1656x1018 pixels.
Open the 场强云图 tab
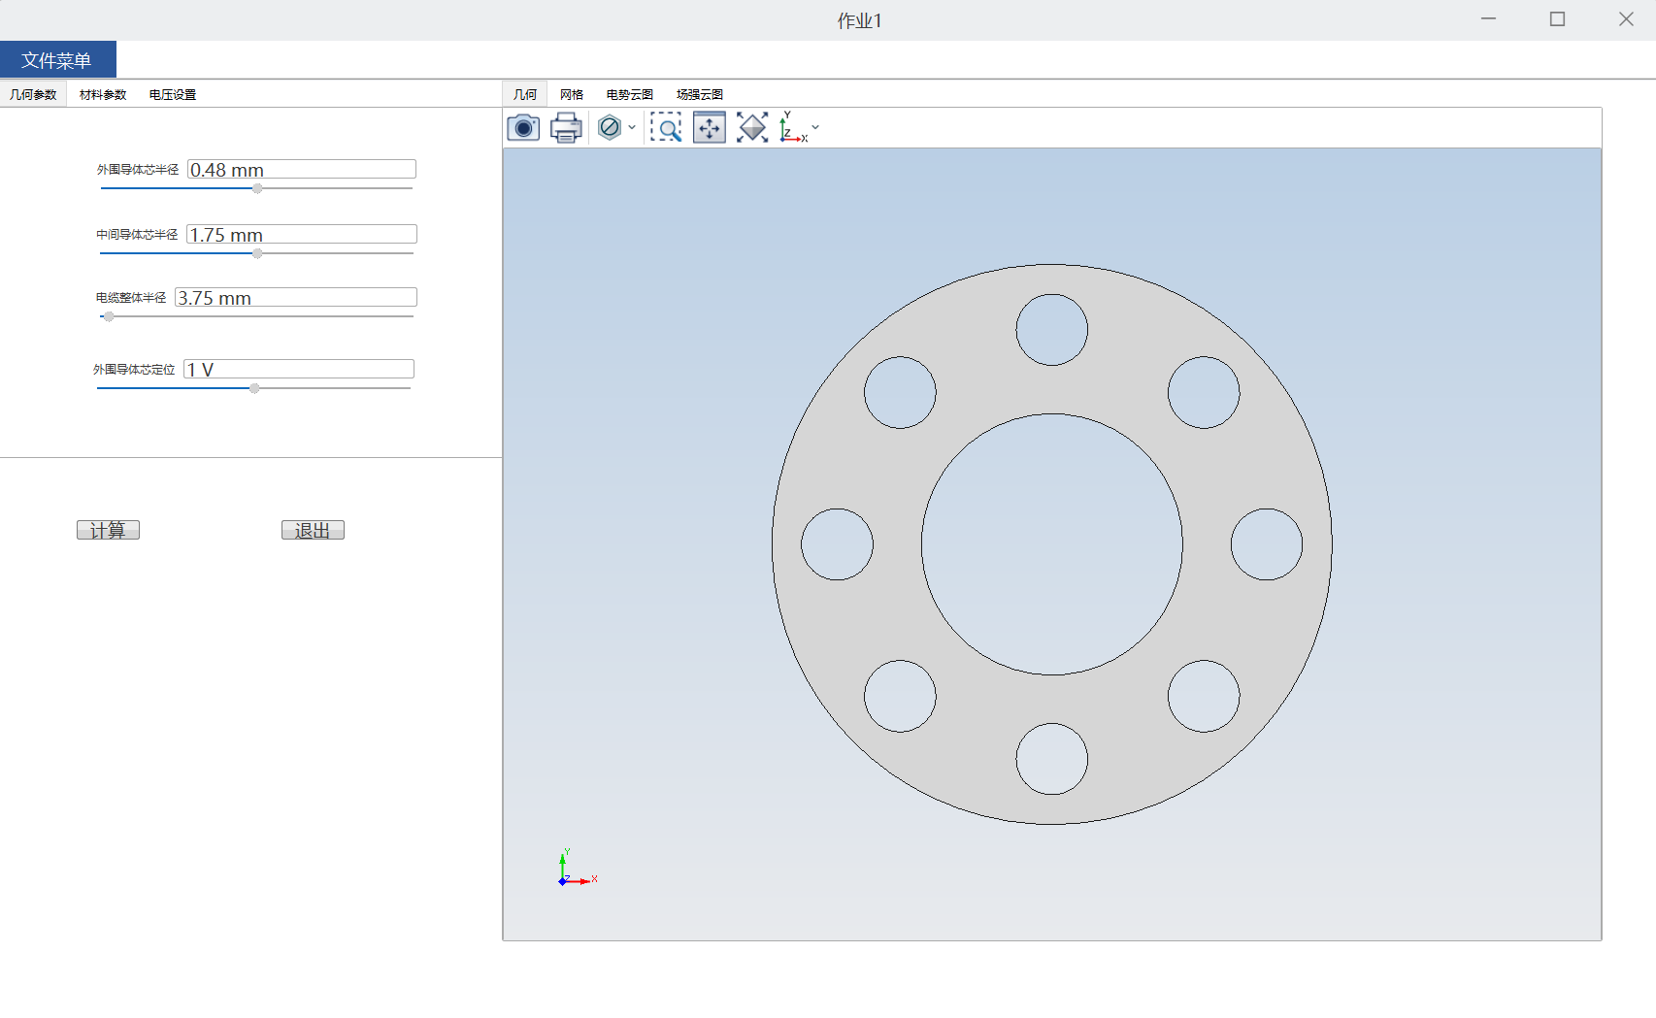point(700,94)
